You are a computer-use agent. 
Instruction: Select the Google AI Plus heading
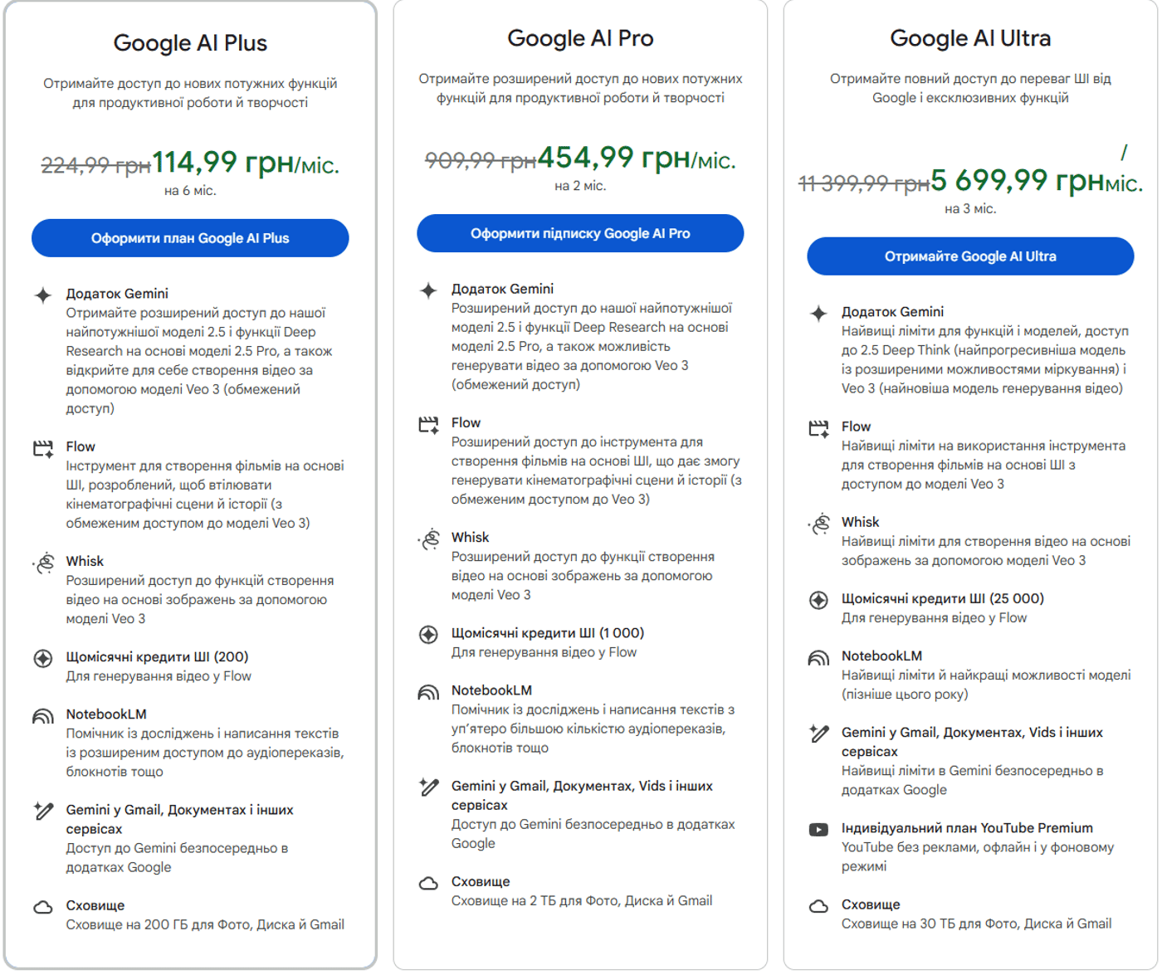tap(190, 43)
